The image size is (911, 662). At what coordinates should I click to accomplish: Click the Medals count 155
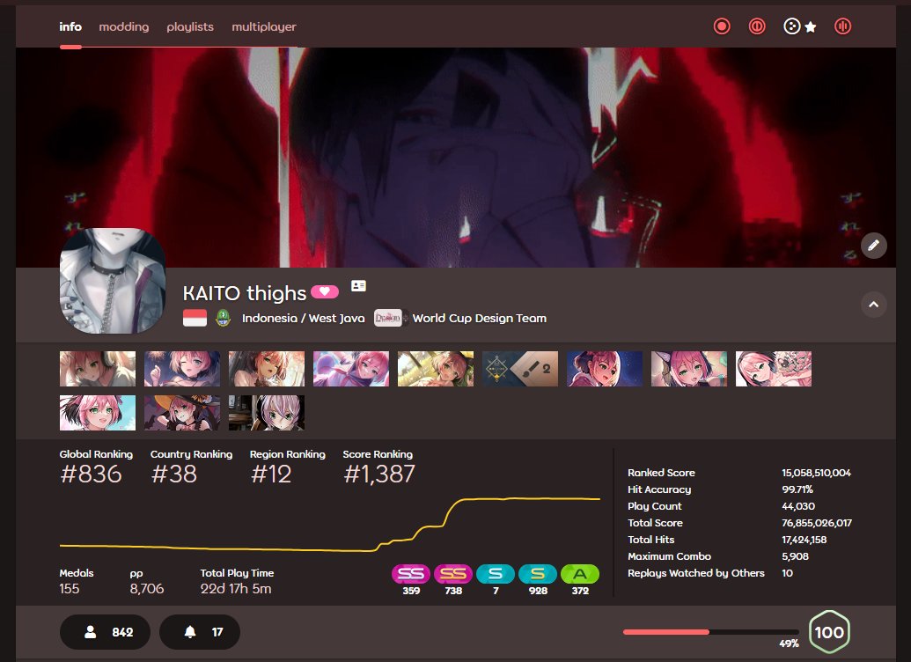coord(70,589)
